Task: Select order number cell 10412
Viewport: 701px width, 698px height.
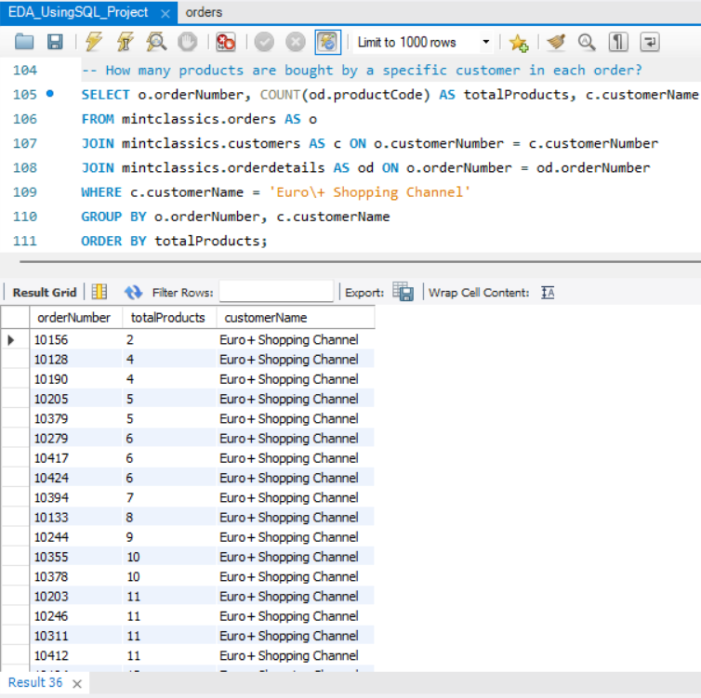Action: click(76, 655)
